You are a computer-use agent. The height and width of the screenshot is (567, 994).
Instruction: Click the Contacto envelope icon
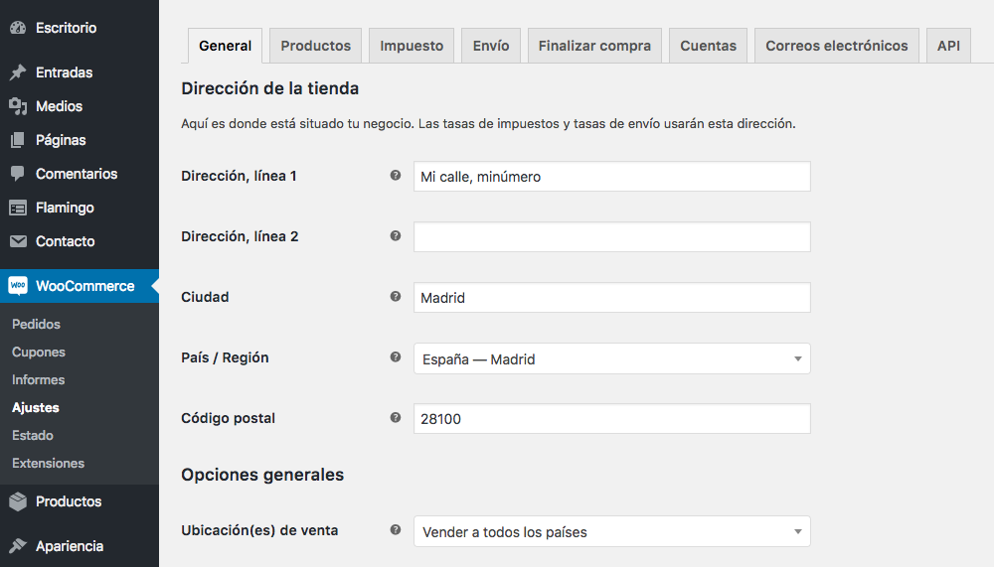[18, 241]
